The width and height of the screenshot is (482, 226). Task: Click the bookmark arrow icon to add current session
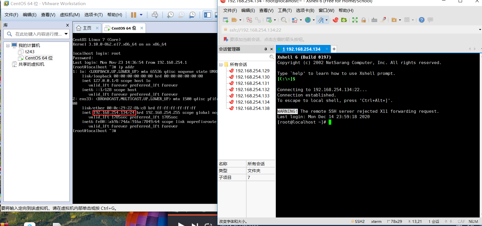226,39
